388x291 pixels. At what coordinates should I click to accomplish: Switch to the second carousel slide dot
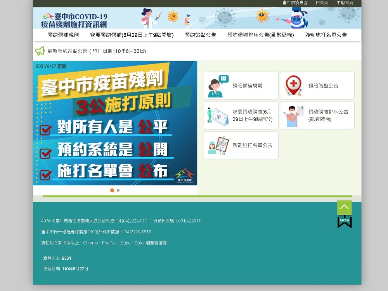(x=118, y=190)
